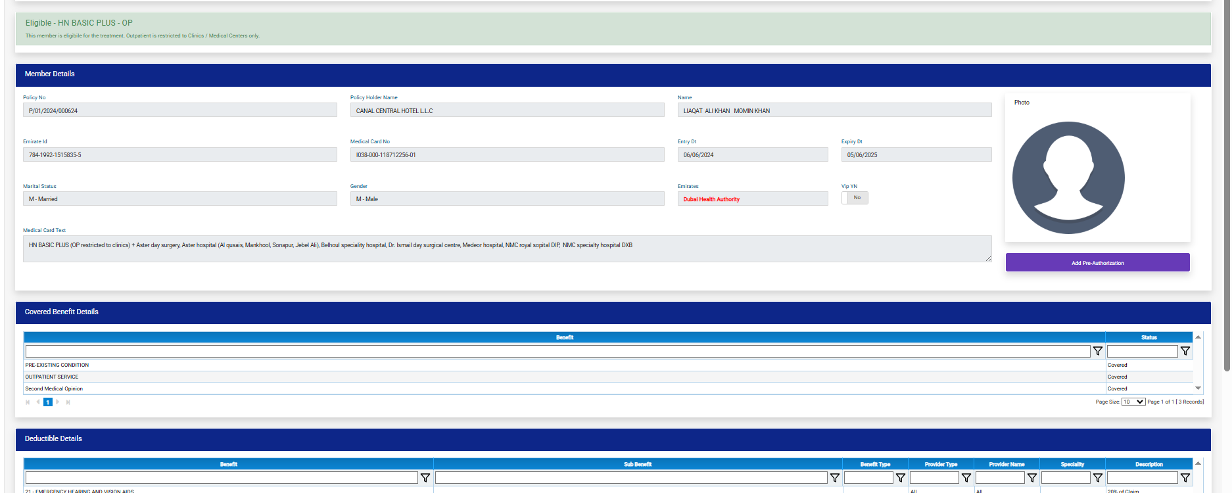This screenshot has width=1232, height=493.
Task: Sort by the Status column header
Action: point(1149,337)
